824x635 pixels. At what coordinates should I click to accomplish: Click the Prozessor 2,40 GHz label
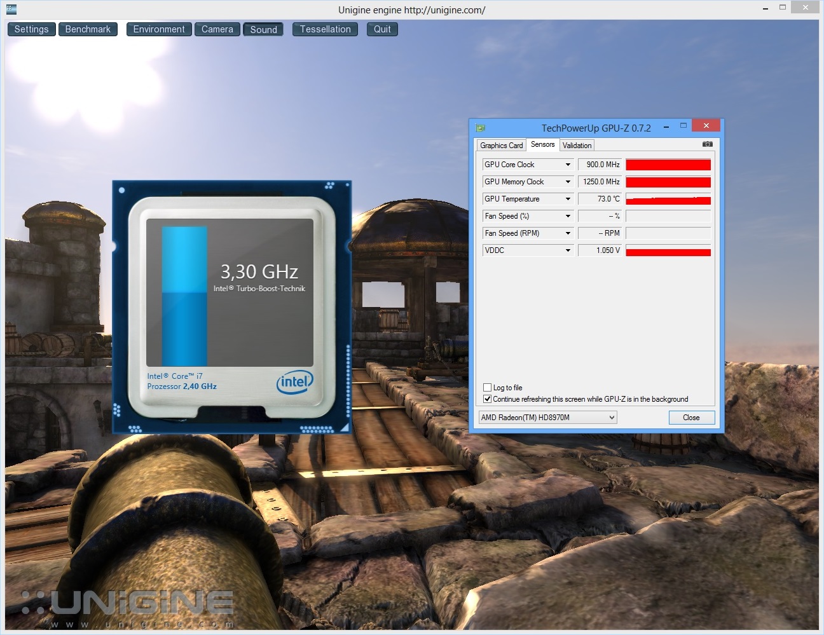(x=182, y=386)
